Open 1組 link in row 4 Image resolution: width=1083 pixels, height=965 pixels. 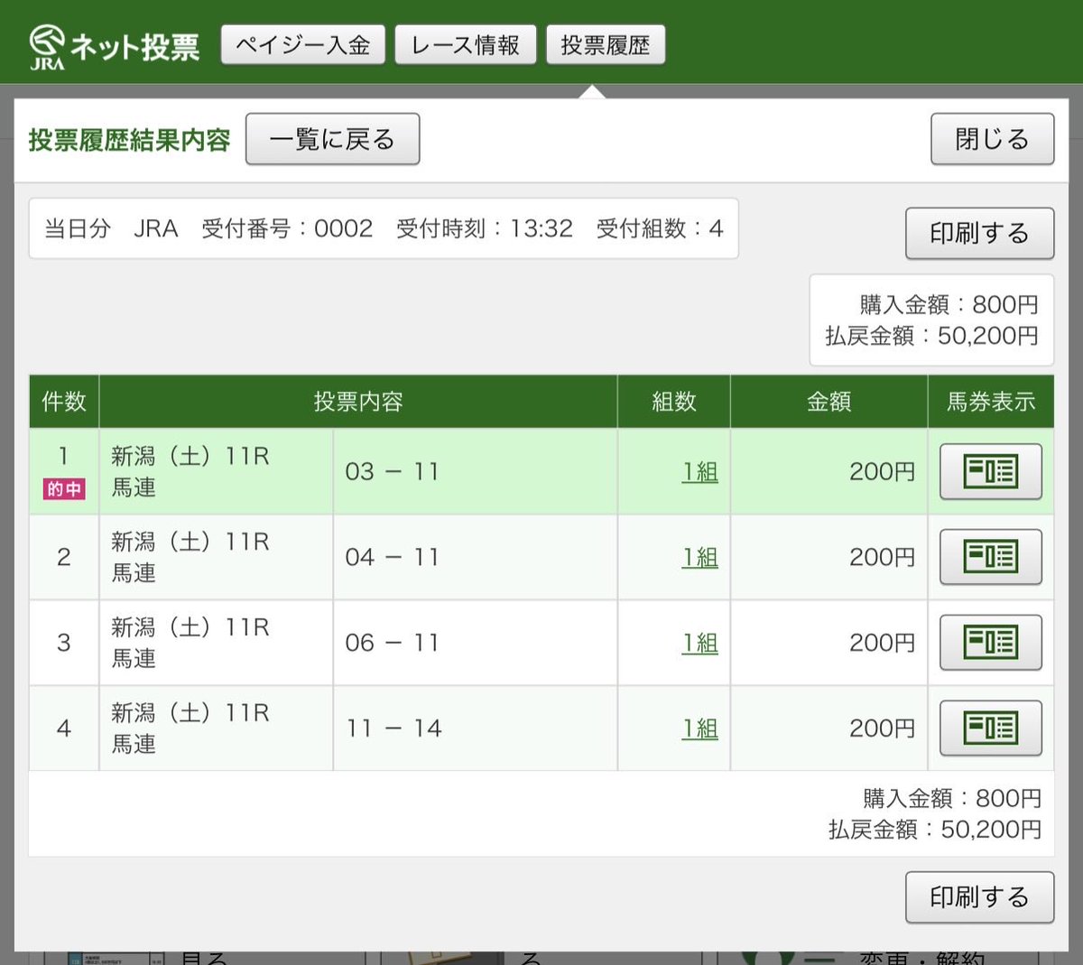point(700,728)
